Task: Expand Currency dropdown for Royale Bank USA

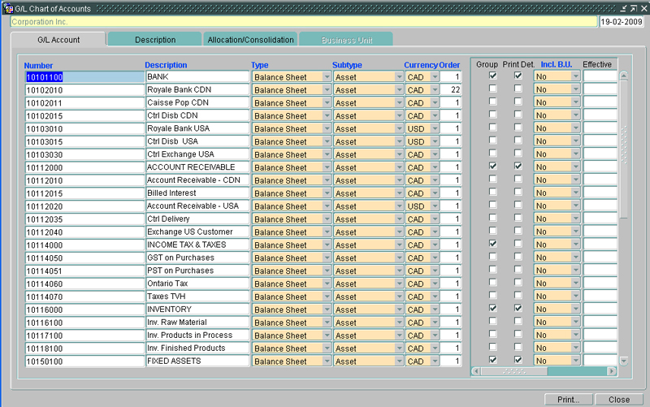Action: click(x=435, y=128)
